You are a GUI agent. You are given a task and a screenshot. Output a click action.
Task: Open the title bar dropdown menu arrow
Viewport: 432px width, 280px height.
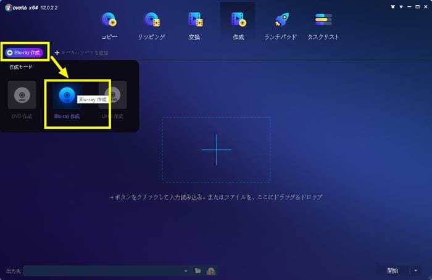click(401, 7)
